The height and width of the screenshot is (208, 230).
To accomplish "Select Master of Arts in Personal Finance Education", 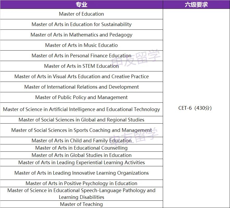I will click(82, 56).
